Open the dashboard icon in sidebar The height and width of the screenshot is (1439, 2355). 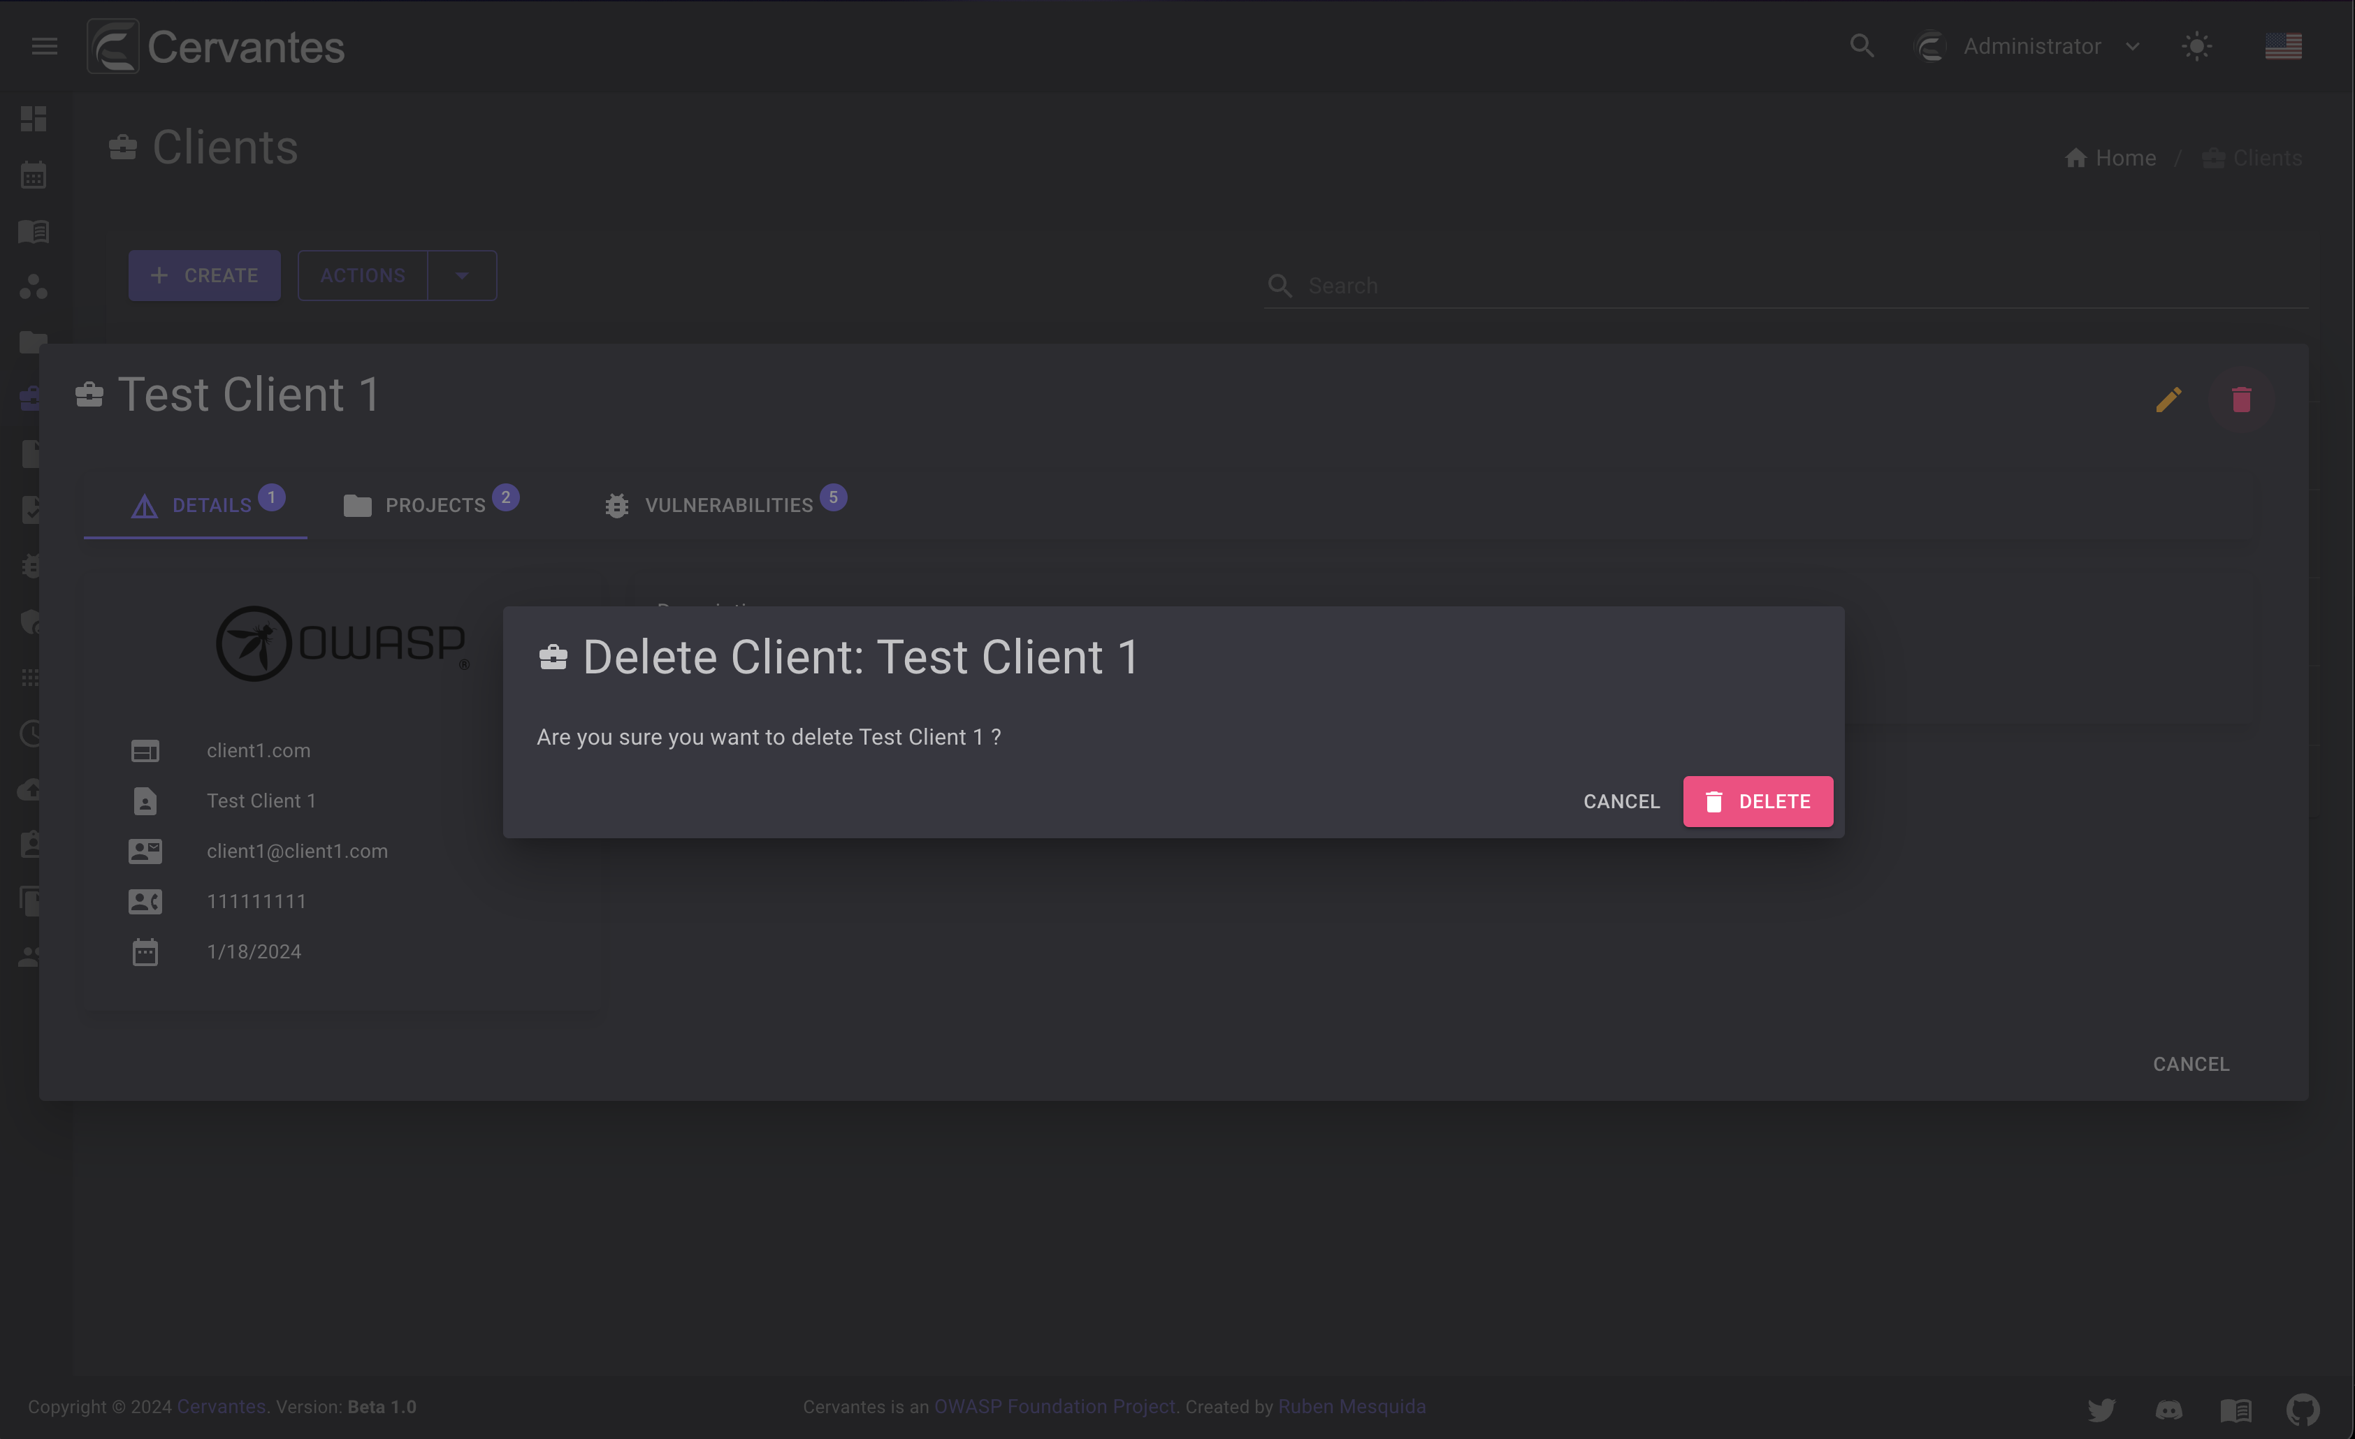pyautogui.click(x=34, y=119)
